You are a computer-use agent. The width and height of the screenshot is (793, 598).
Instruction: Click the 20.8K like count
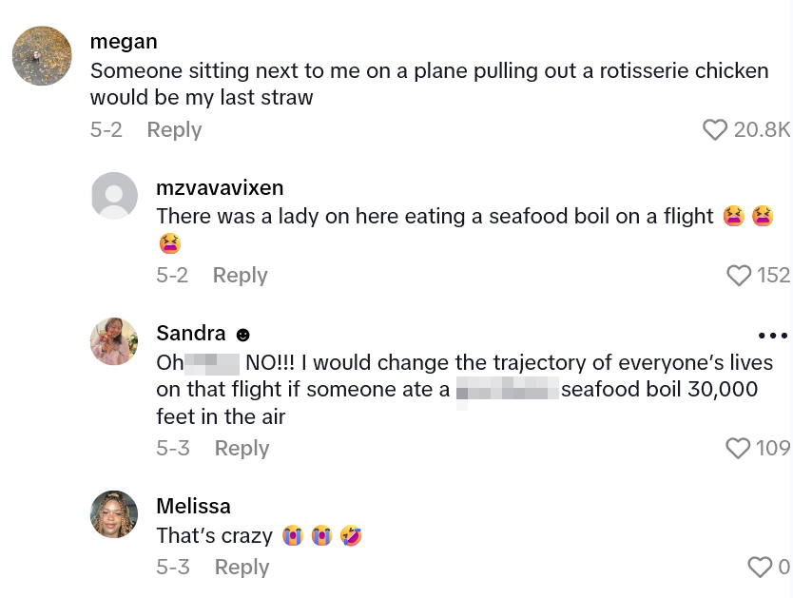point(762,129)
